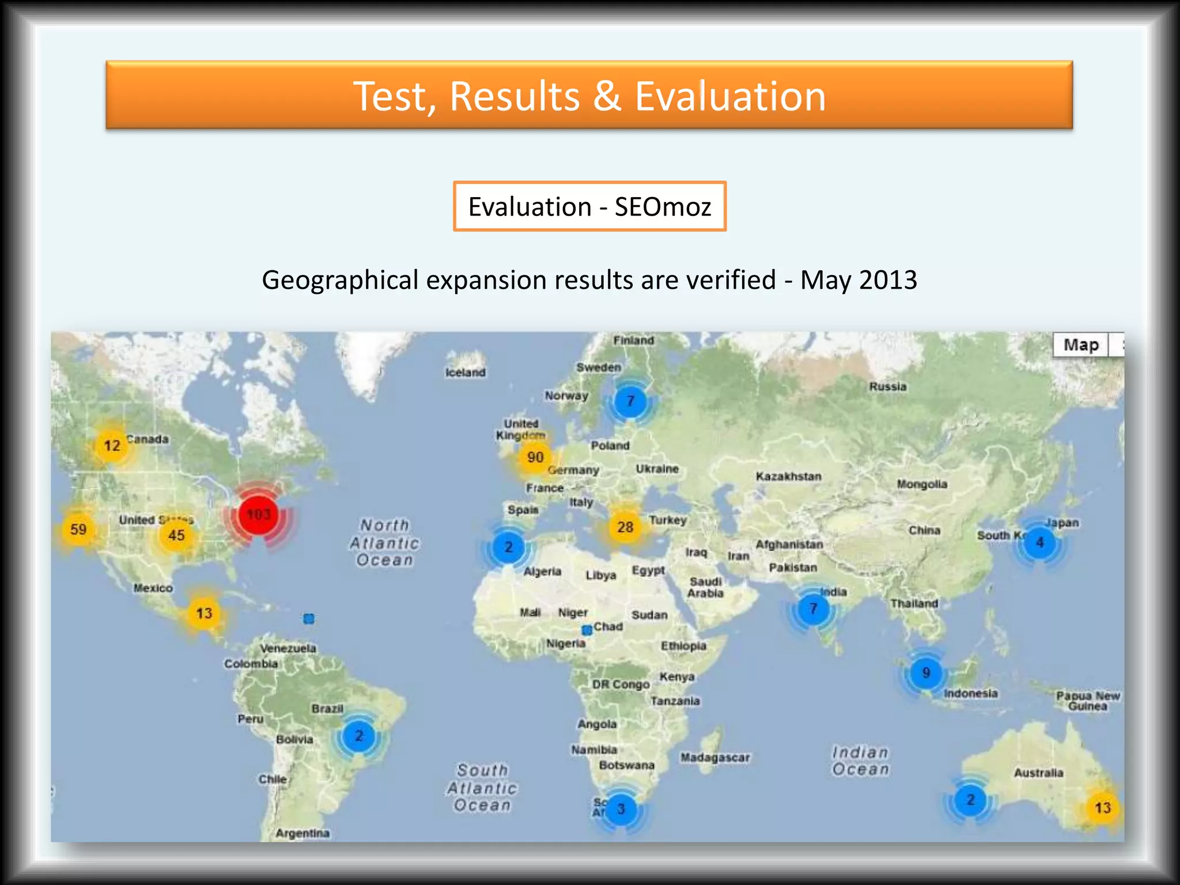Click the blue 3 cluster in South Africa
The height and width of the screenshot is (885, 1180).
pos(621,808)
